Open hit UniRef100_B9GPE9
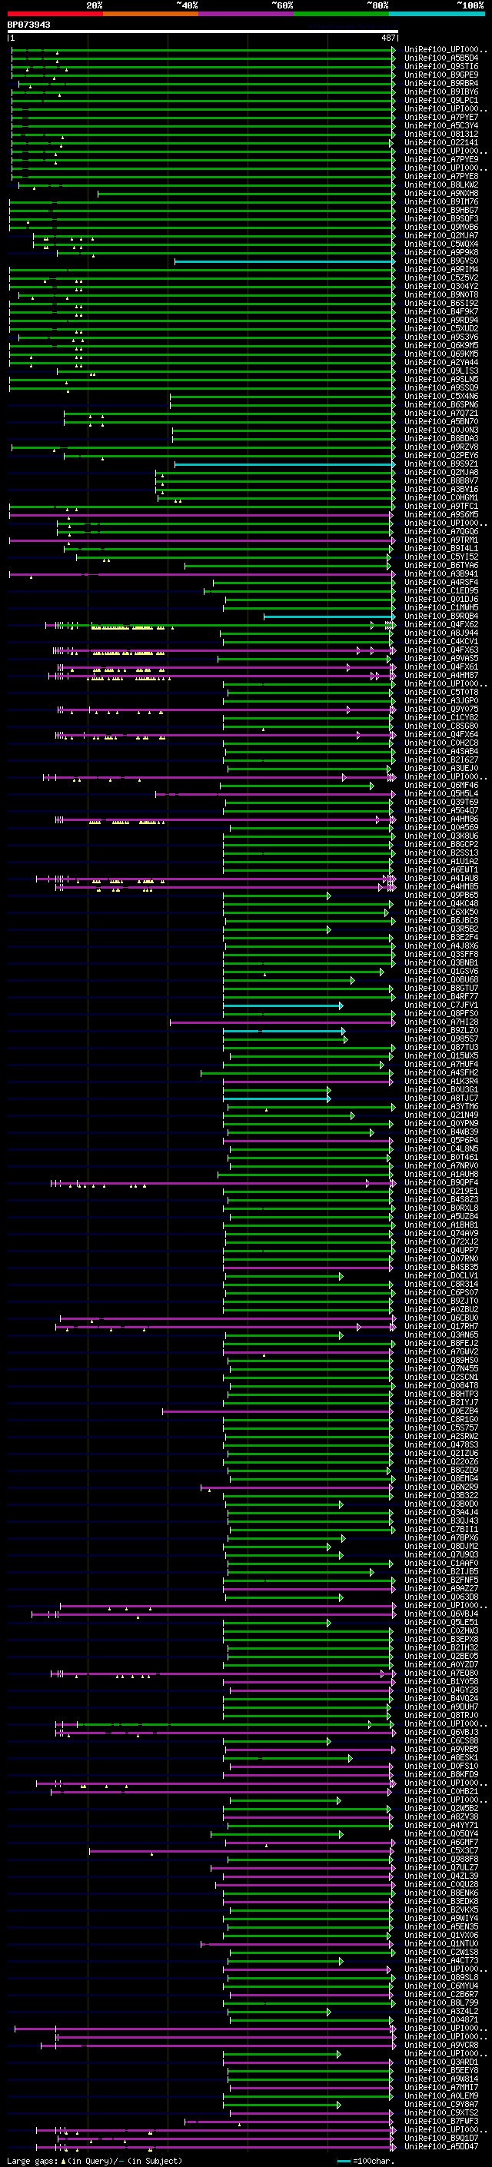492x2167 pixels. (441, 75)
